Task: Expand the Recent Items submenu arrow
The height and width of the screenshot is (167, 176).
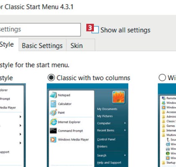Action: 125,130
